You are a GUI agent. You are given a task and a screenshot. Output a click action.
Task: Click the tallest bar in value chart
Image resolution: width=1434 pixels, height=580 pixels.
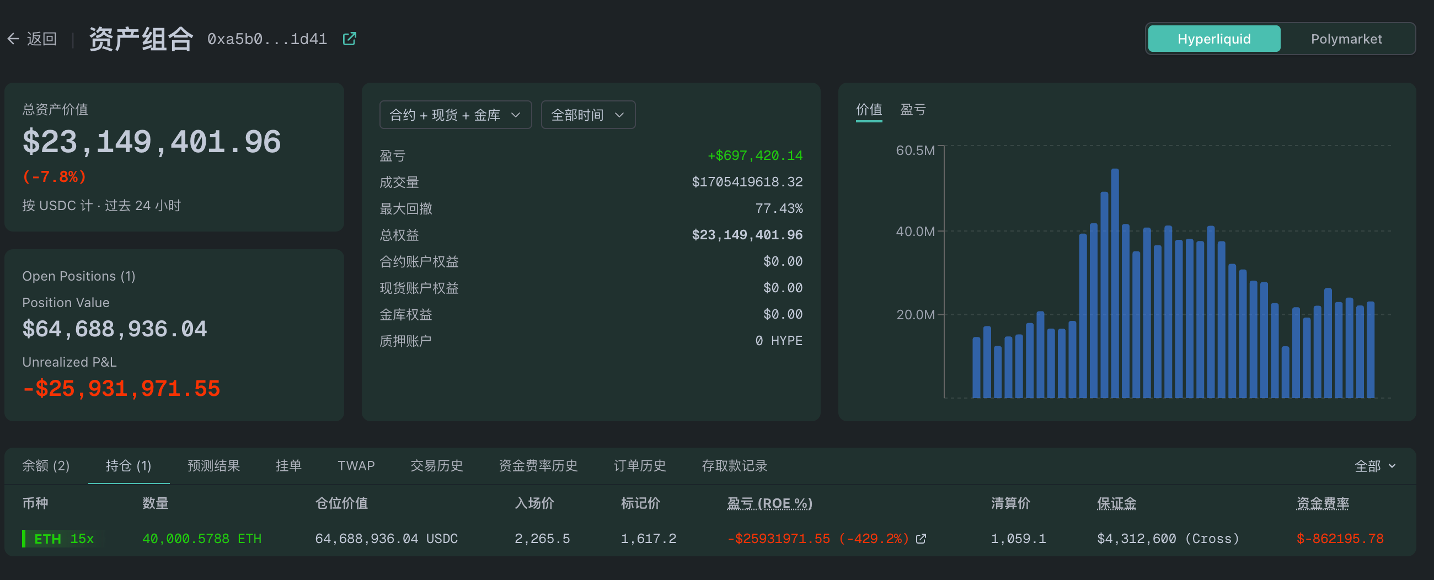coord(1115,283)
